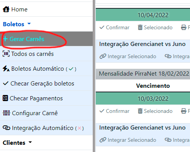Delete with trash icon under 10/04/2022

click(140, 27)
